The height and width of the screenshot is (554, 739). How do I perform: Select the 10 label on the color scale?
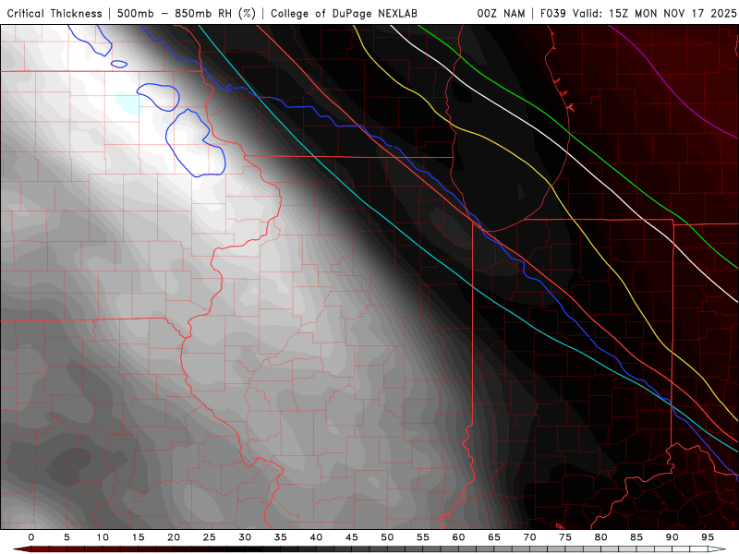click(103, 537)
